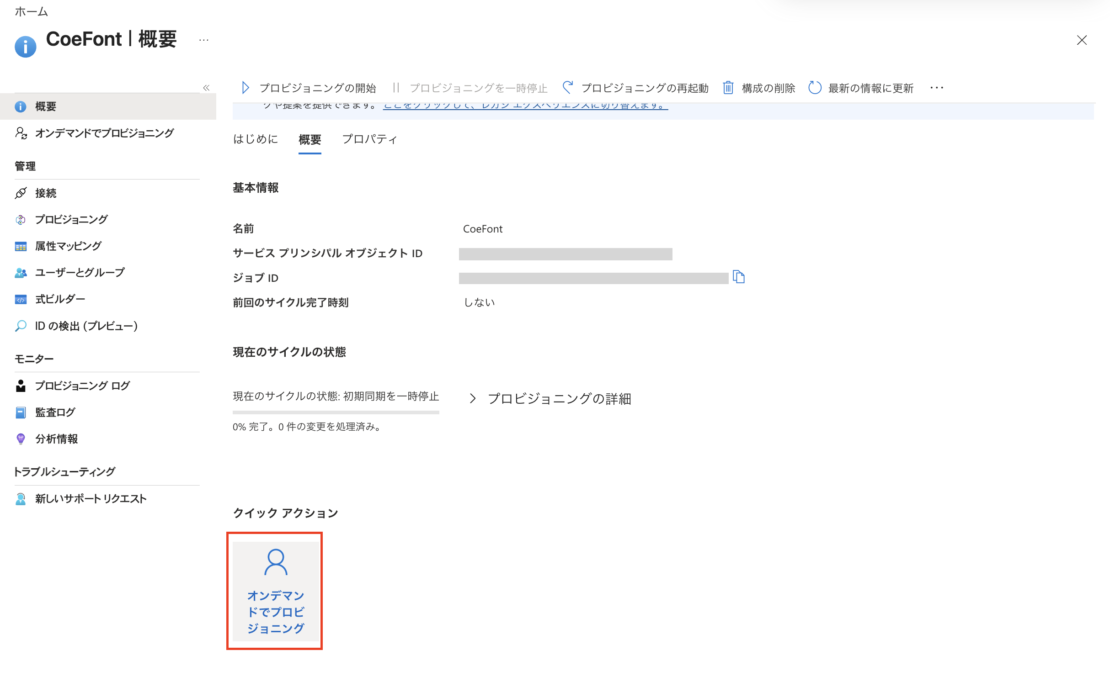Click the ホーム breadcrumb
The image size is (1110, 687).
pos(31,11)
